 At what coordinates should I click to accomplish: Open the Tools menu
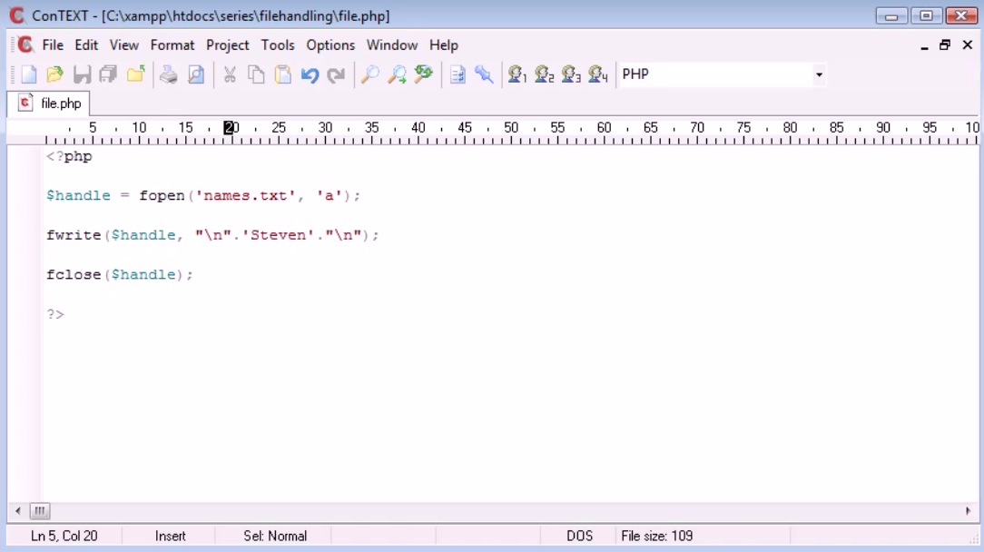[x=278, y=45]
